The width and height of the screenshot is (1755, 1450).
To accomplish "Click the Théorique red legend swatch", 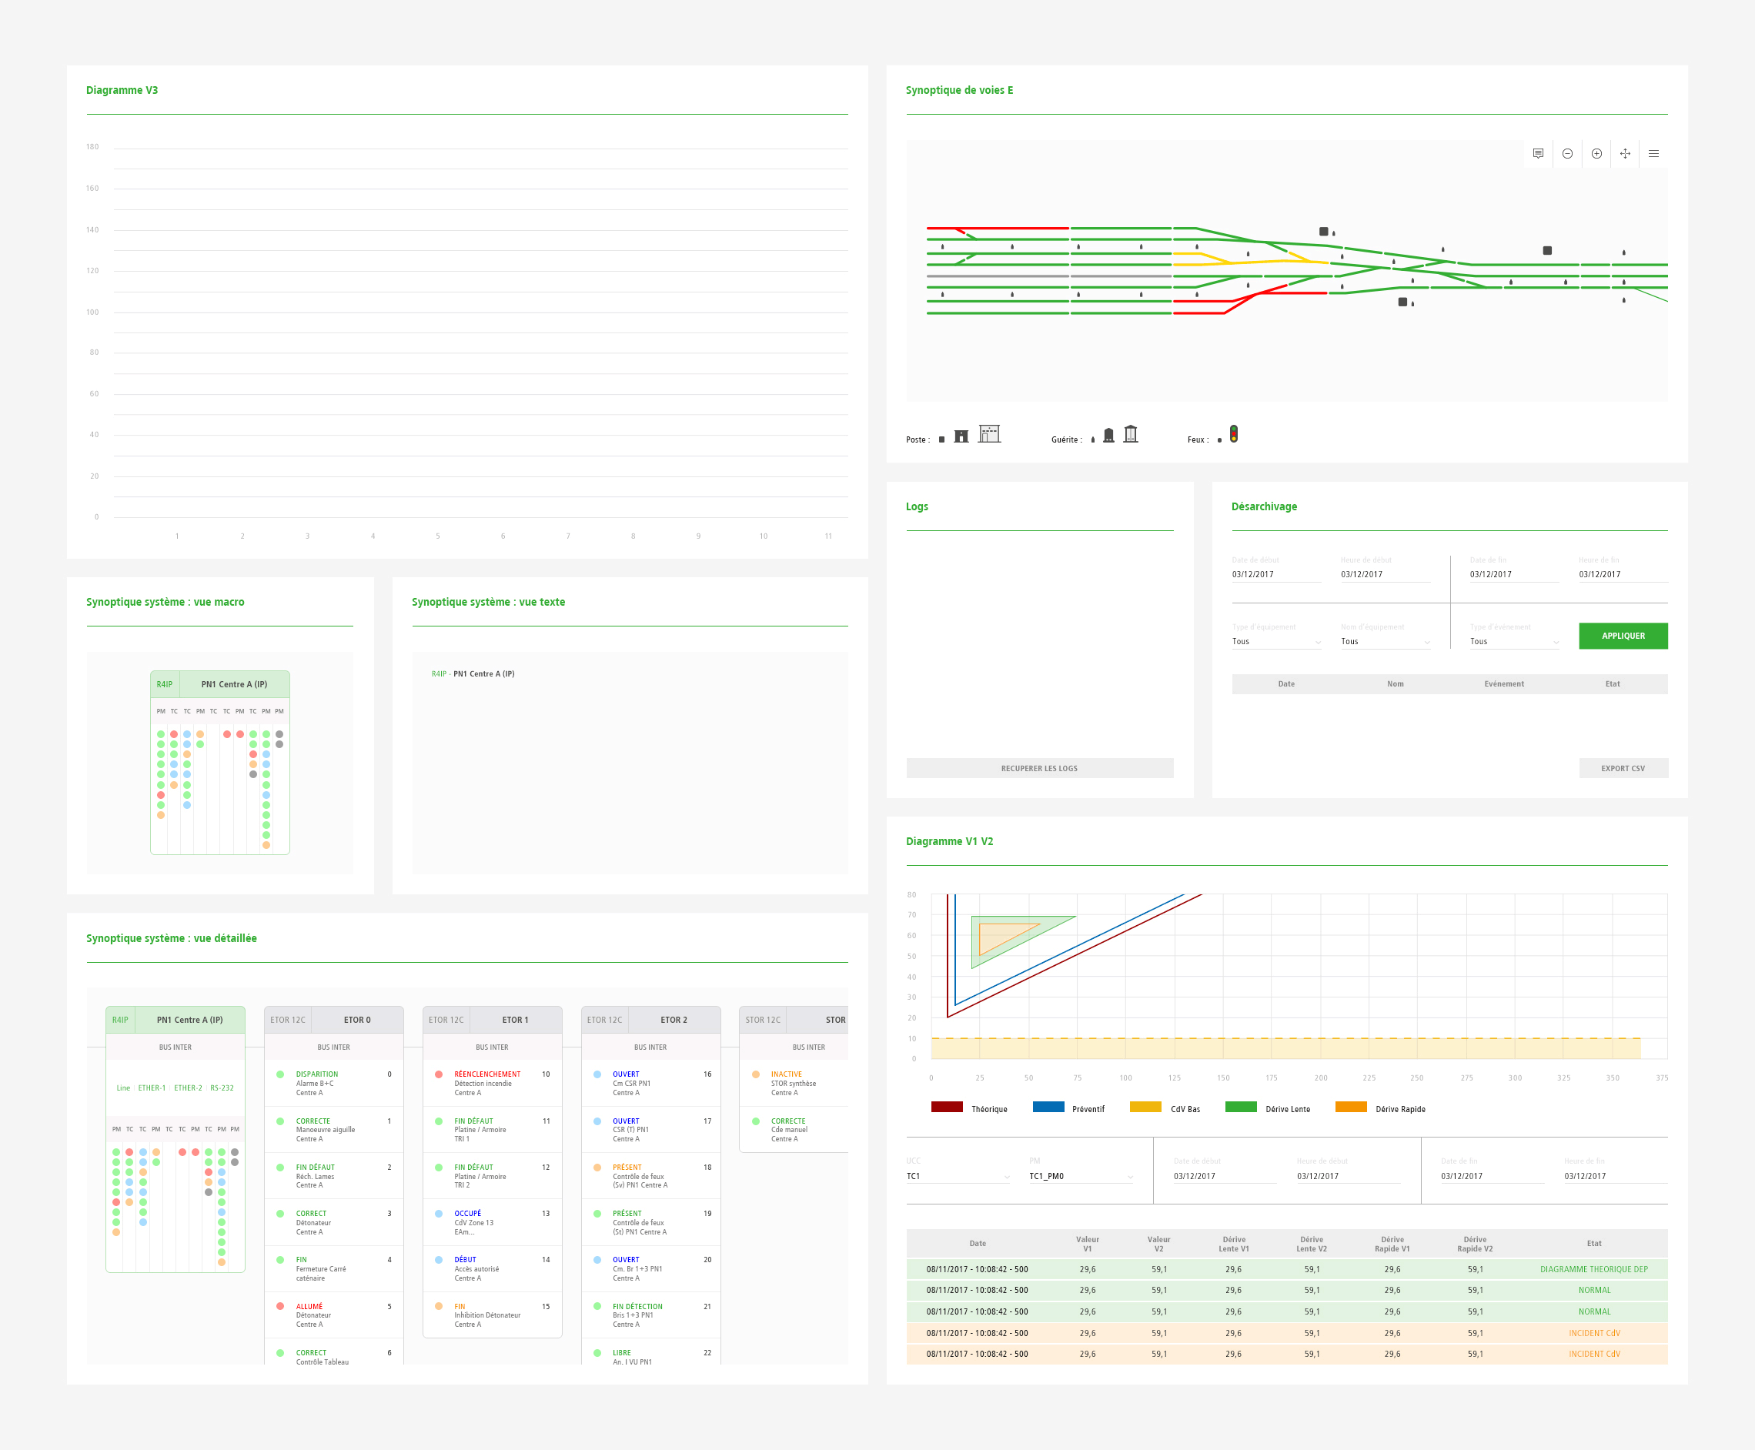I will [947, 1108].
